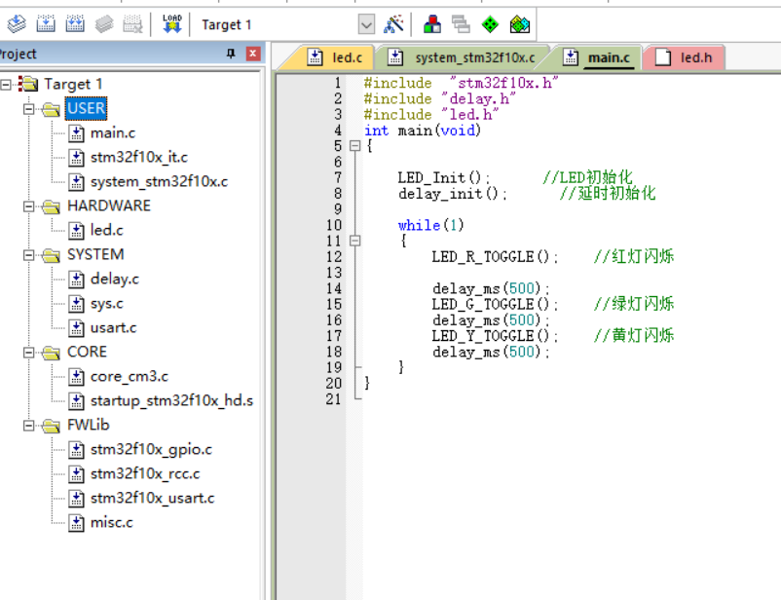Select led.c in the HARDWARE group
781x600 pixels.
tap(106, 230)
